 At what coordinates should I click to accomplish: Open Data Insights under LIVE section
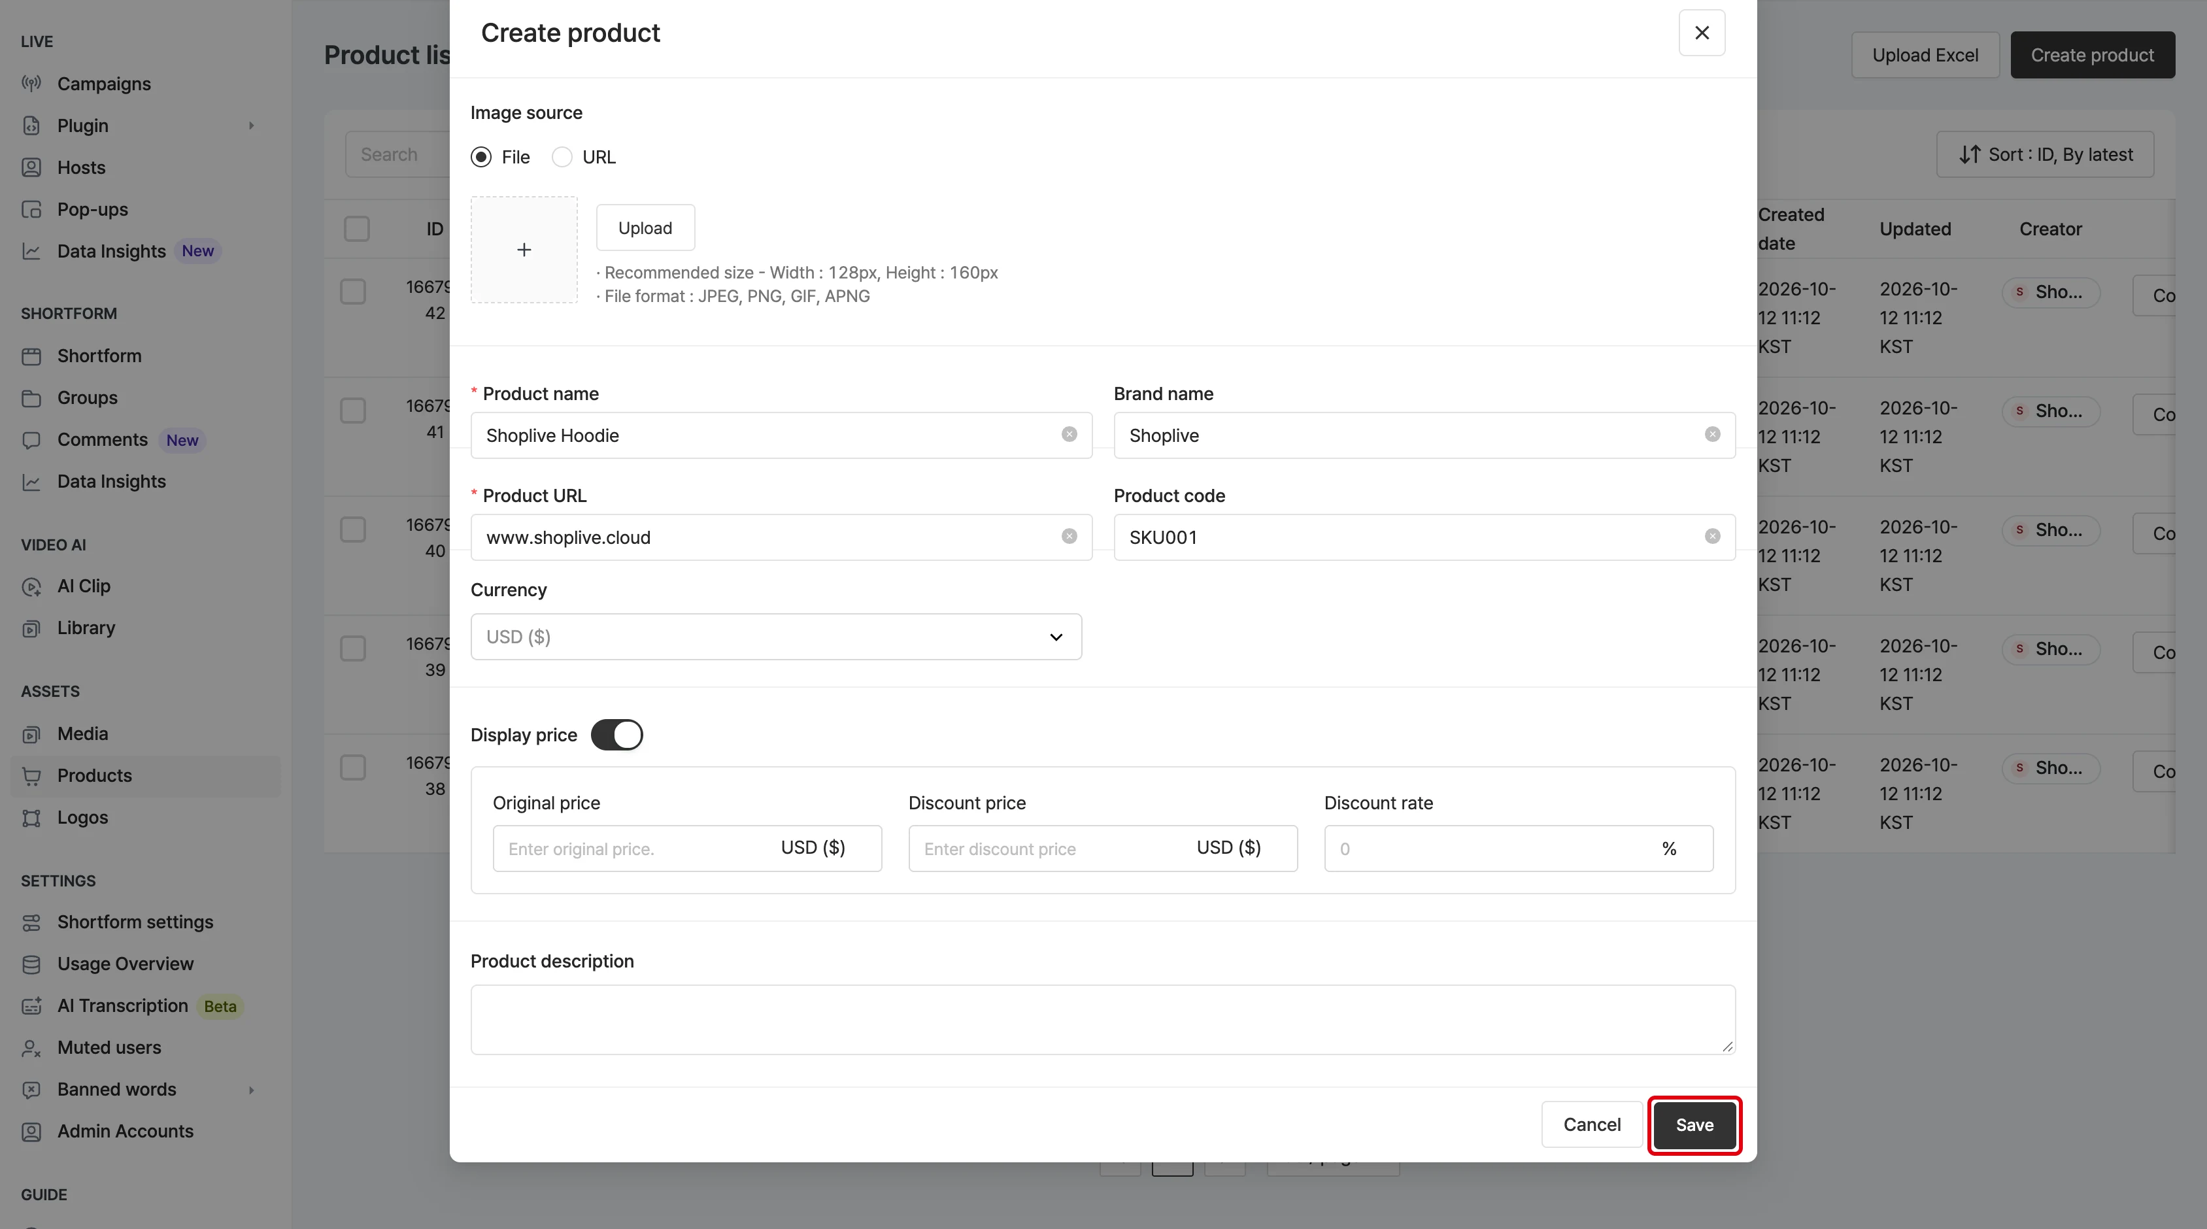[x=111, y=251]
